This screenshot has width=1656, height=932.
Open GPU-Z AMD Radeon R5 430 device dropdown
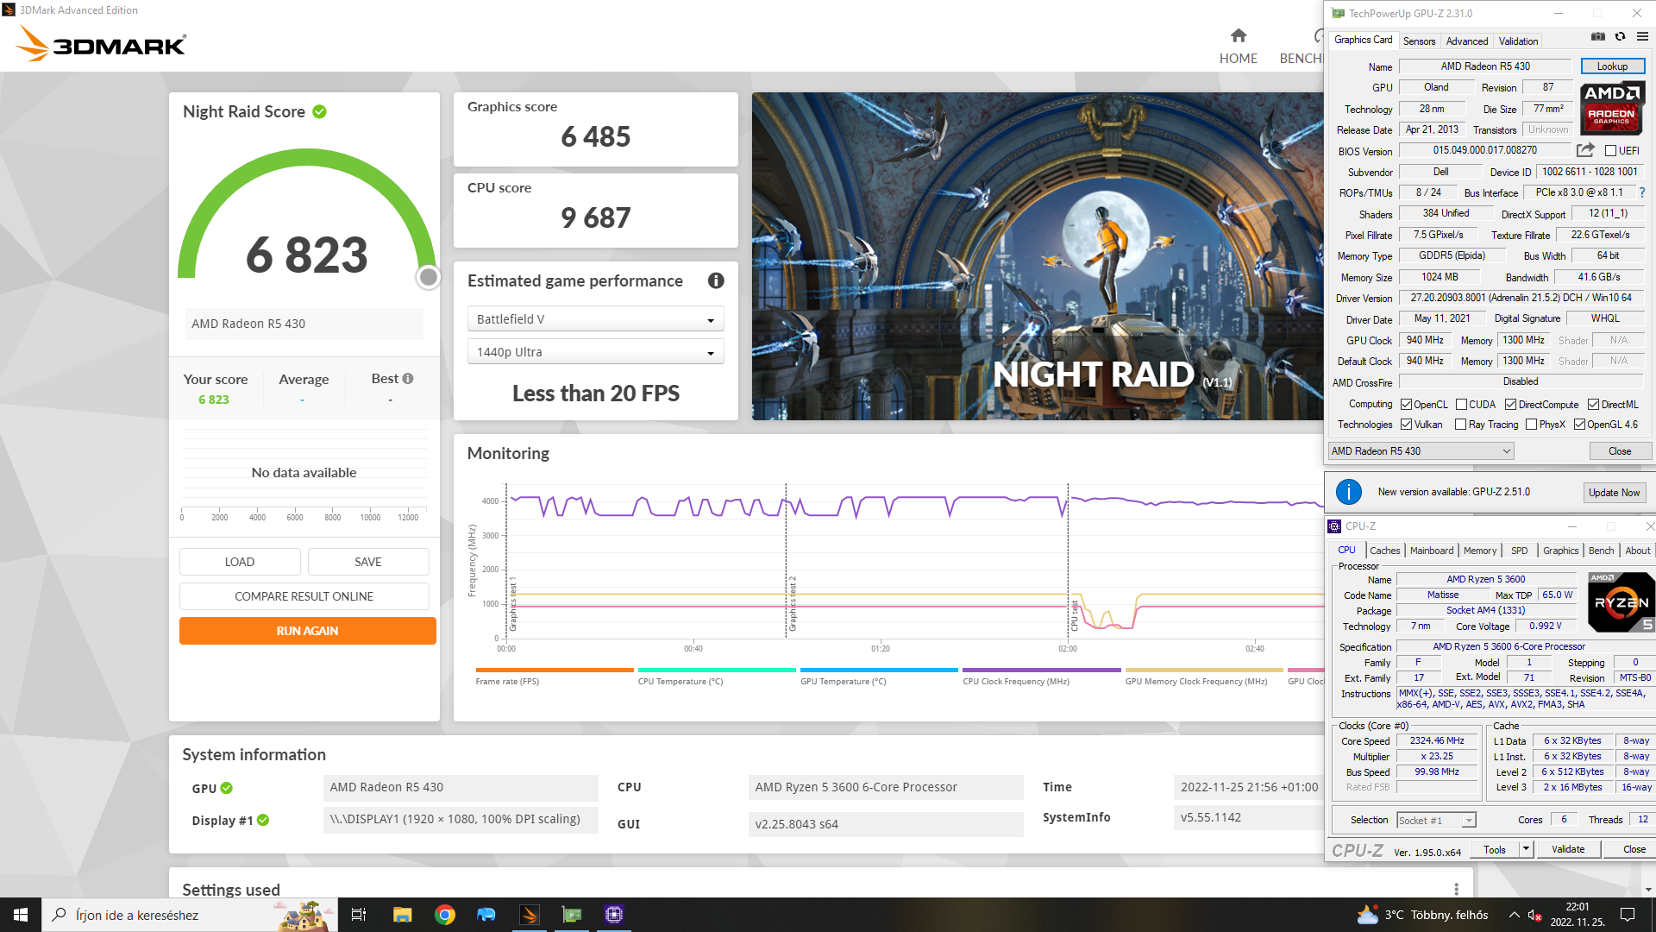1421,450
